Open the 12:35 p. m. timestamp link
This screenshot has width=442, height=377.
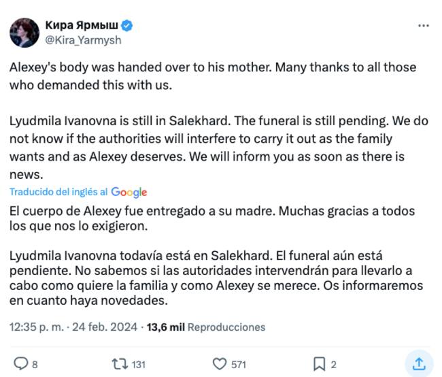pos(36,327)
